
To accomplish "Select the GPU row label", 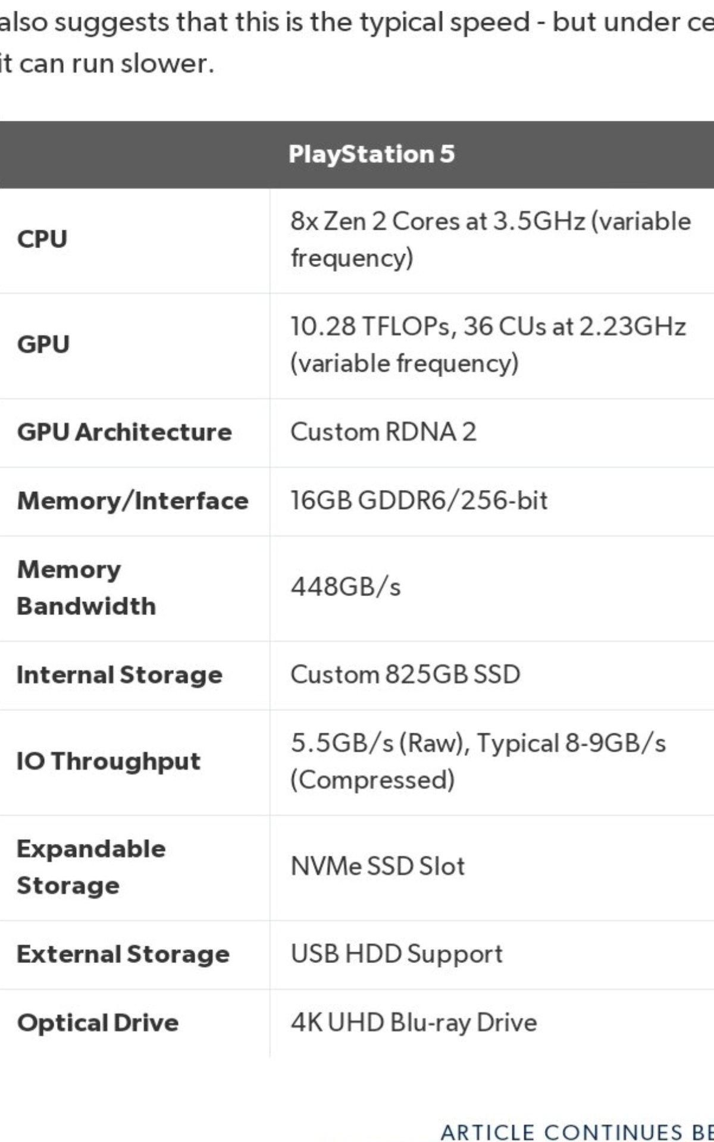I will (x=43, y=344).
